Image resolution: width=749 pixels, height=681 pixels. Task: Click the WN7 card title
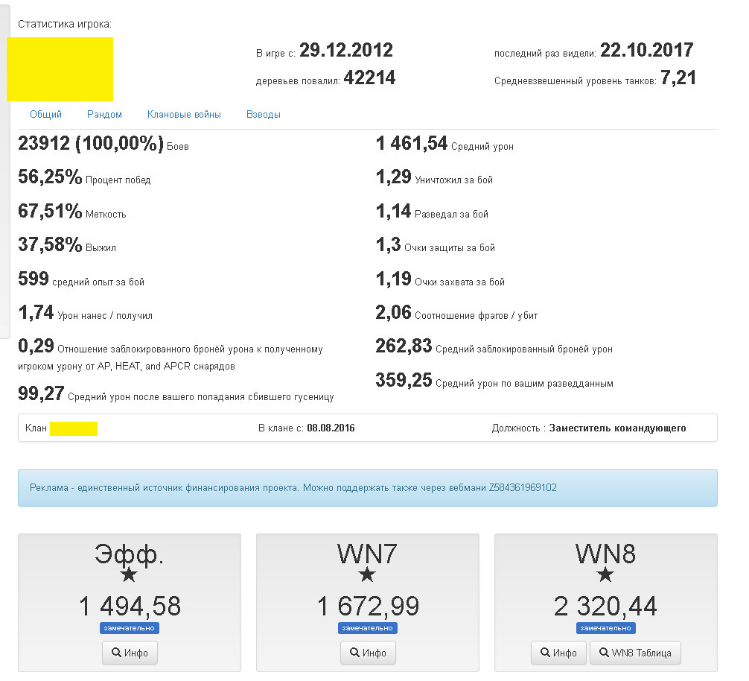(x=367, y=554)
